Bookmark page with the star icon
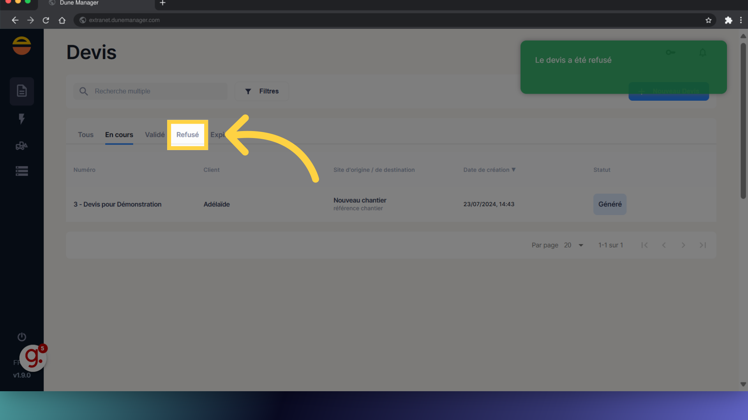This screenshot has height=420, width=748. [708, 20]
